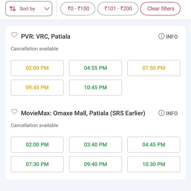Pick the 04:45 PM MovieMax show
This screenshot has width=191, height=191.
tap(154, 145)
